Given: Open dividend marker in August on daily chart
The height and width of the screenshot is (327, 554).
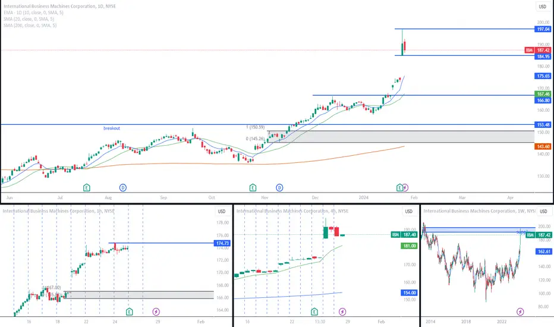Looking at the screenshot, I should 122,188.
